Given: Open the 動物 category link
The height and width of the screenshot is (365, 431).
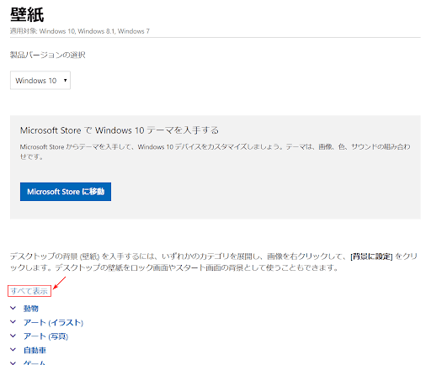Looking at the screenshot, I should [31, 309].
